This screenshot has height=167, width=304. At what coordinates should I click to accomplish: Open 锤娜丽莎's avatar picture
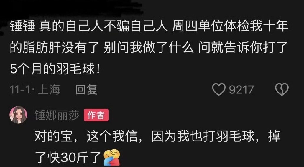18,115
